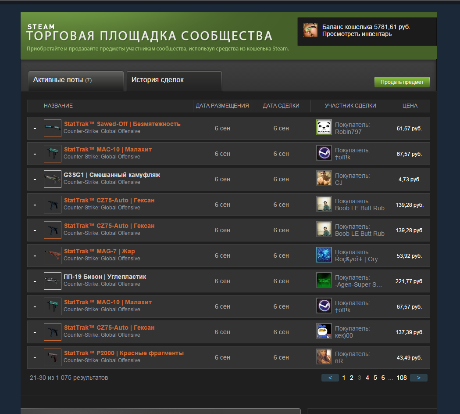
Task: Click the ДАТА РАЗМЕЩЕНИЯ column header
Action: tap(222, 106)
